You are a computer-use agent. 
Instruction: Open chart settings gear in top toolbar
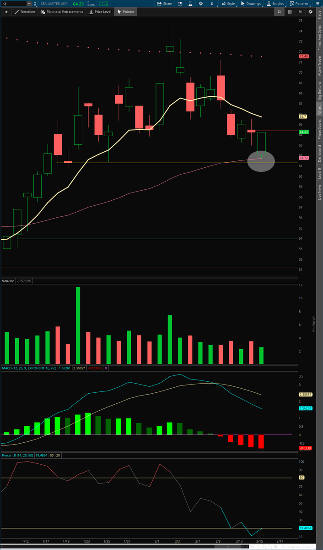200,3
